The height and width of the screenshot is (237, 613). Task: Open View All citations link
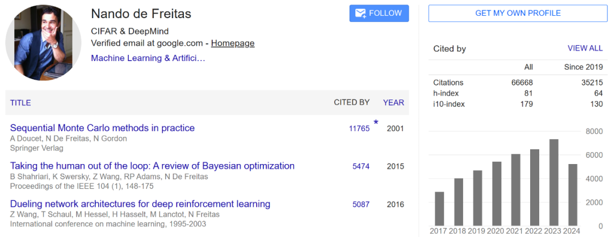(x=585, y=49)
